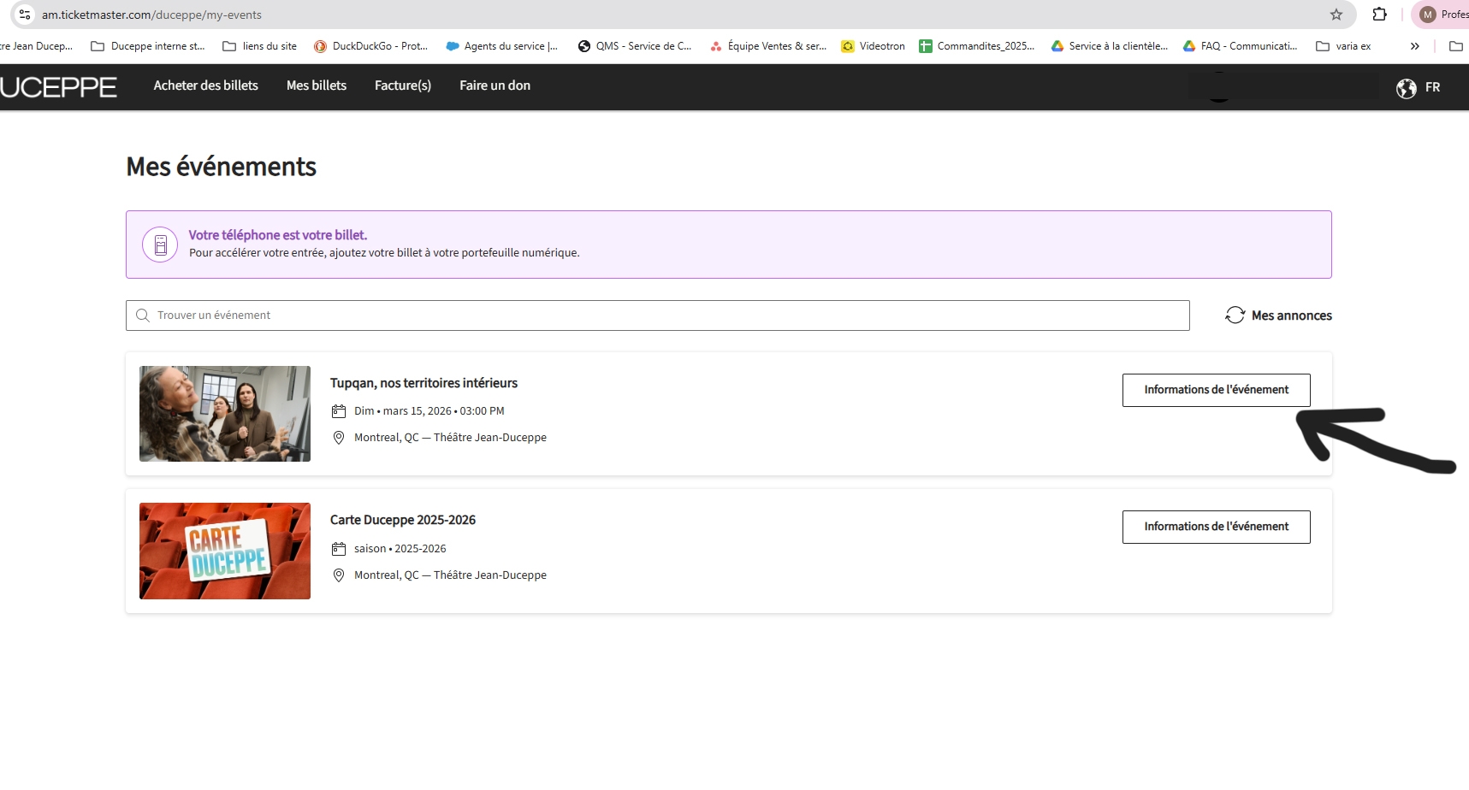The width and height of the screenshot is (1469, 790).
Task: Open event information for Tupqan
Action: click(x=1216, y=390)
